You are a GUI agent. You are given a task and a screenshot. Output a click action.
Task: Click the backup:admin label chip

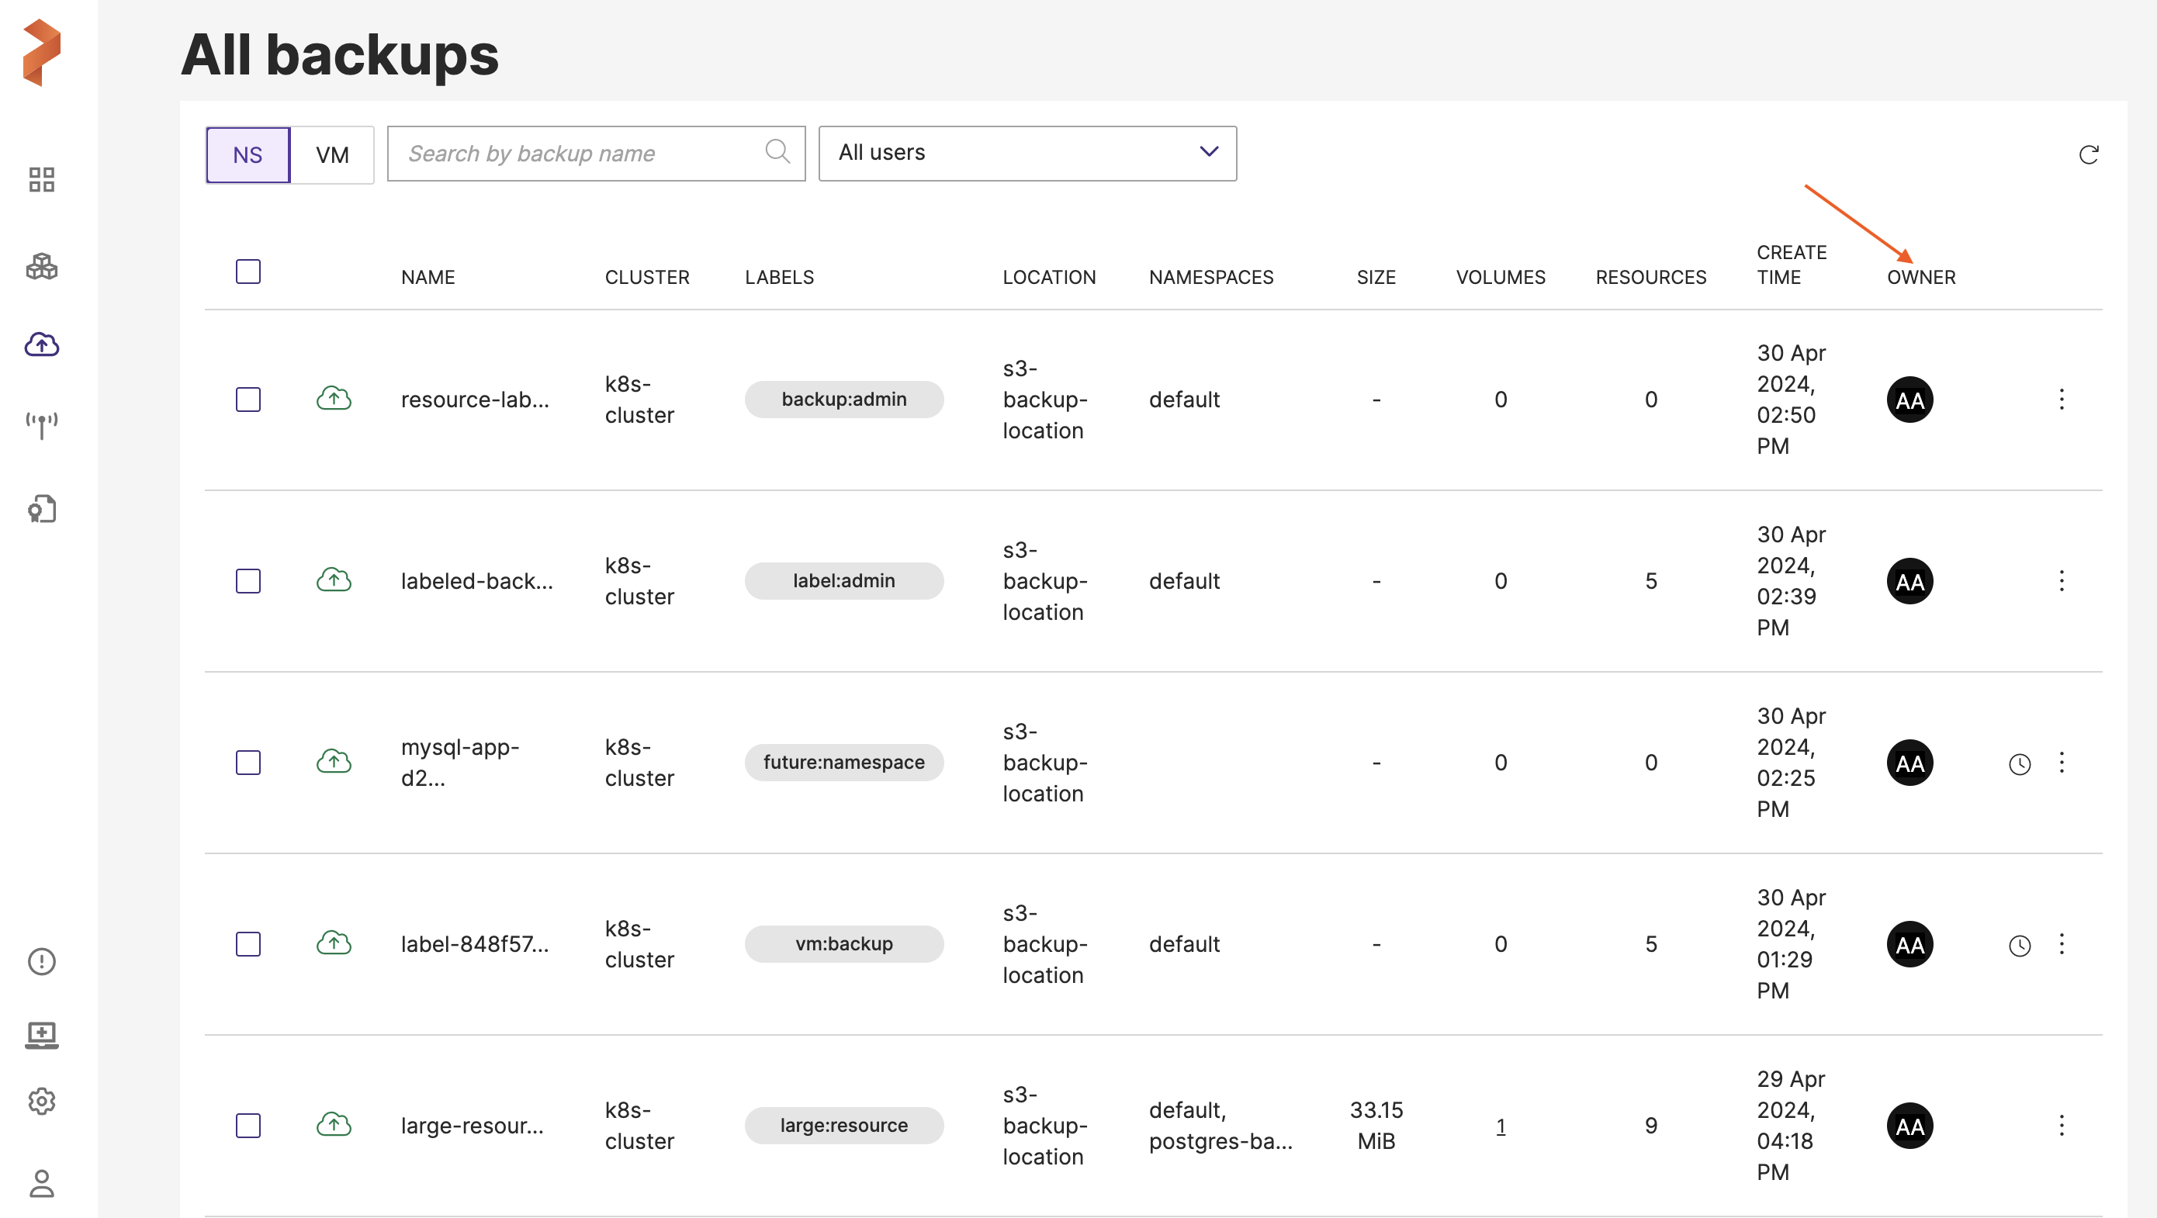pyautogui.click(x=843, y=400)
